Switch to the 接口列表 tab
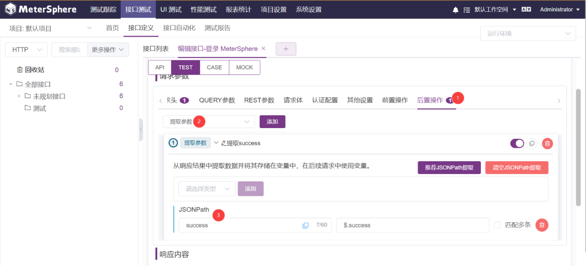Viewport: 586px width, 266px height. (156, 49)
